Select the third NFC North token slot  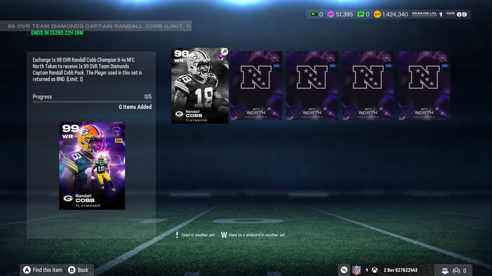[368, 86]
